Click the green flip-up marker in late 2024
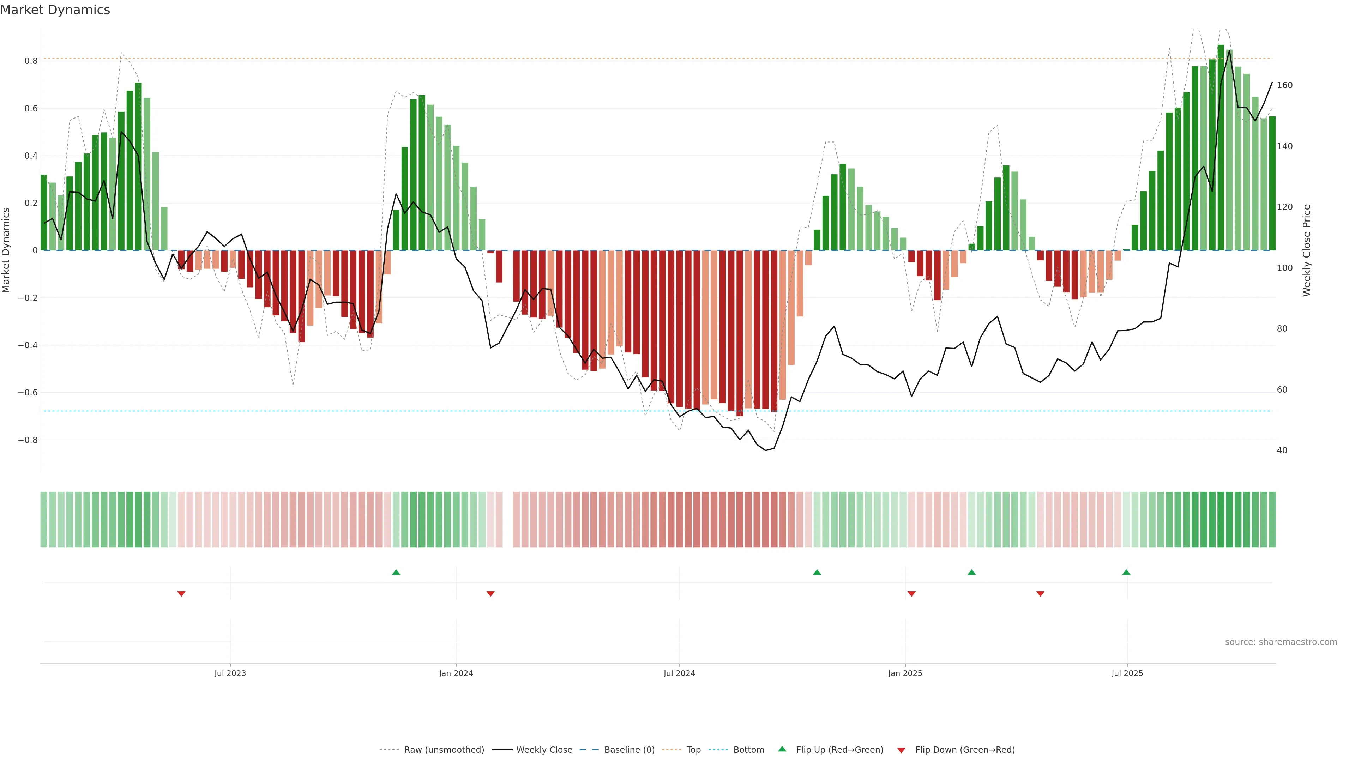This screenshot has height=762, width=1355. [x=817, y=572]
